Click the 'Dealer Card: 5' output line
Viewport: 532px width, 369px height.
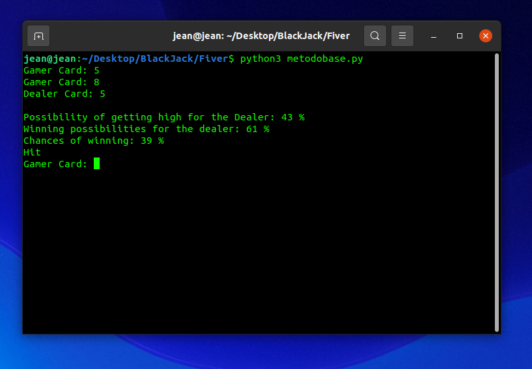point(64,94)
